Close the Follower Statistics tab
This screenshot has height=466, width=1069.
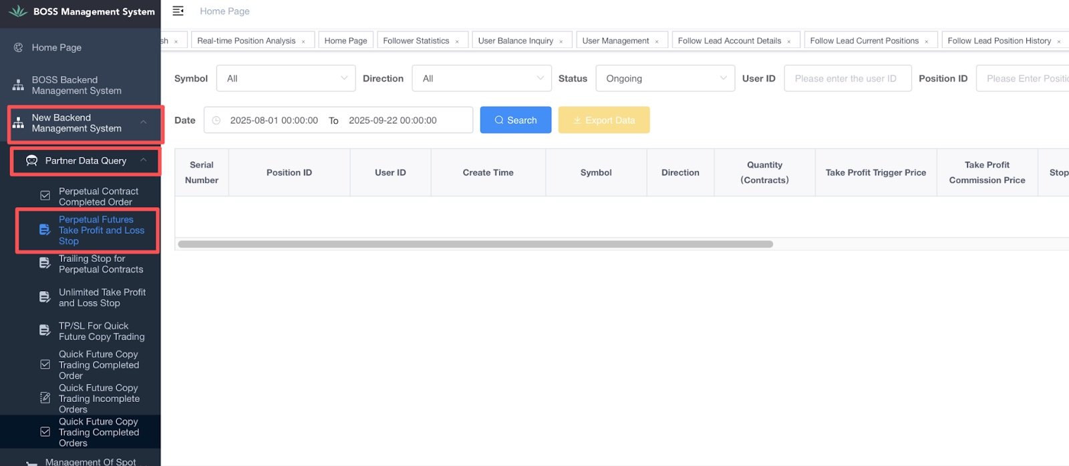coord(457,41)
